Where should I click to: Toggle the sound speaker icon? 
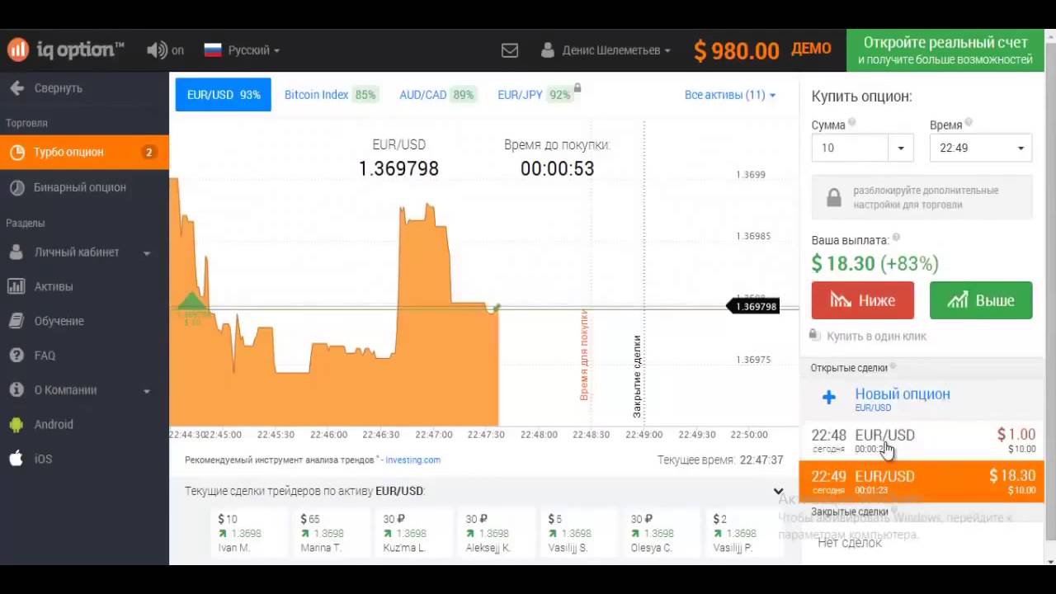(156, 50)
